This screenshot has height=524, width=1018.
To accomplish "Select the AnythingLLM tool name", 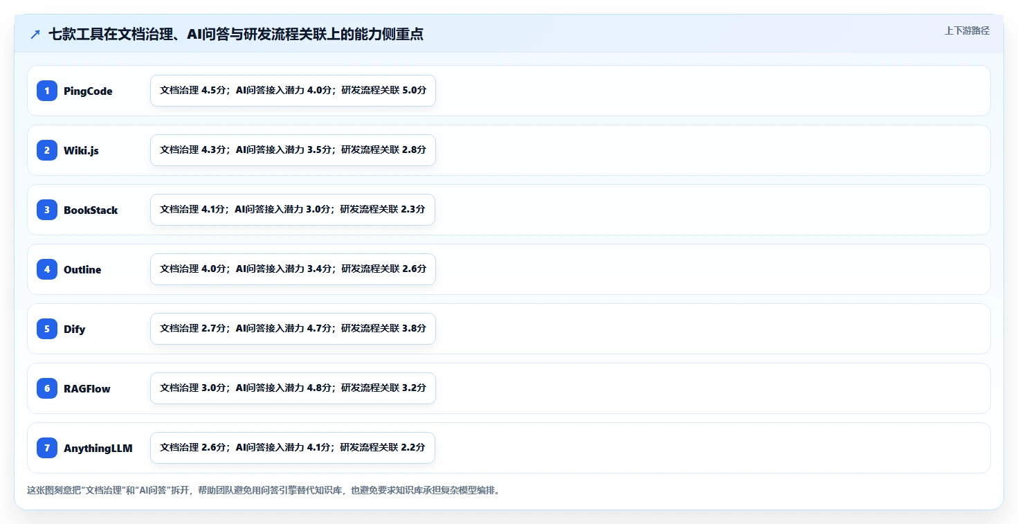I will (98, 449).
